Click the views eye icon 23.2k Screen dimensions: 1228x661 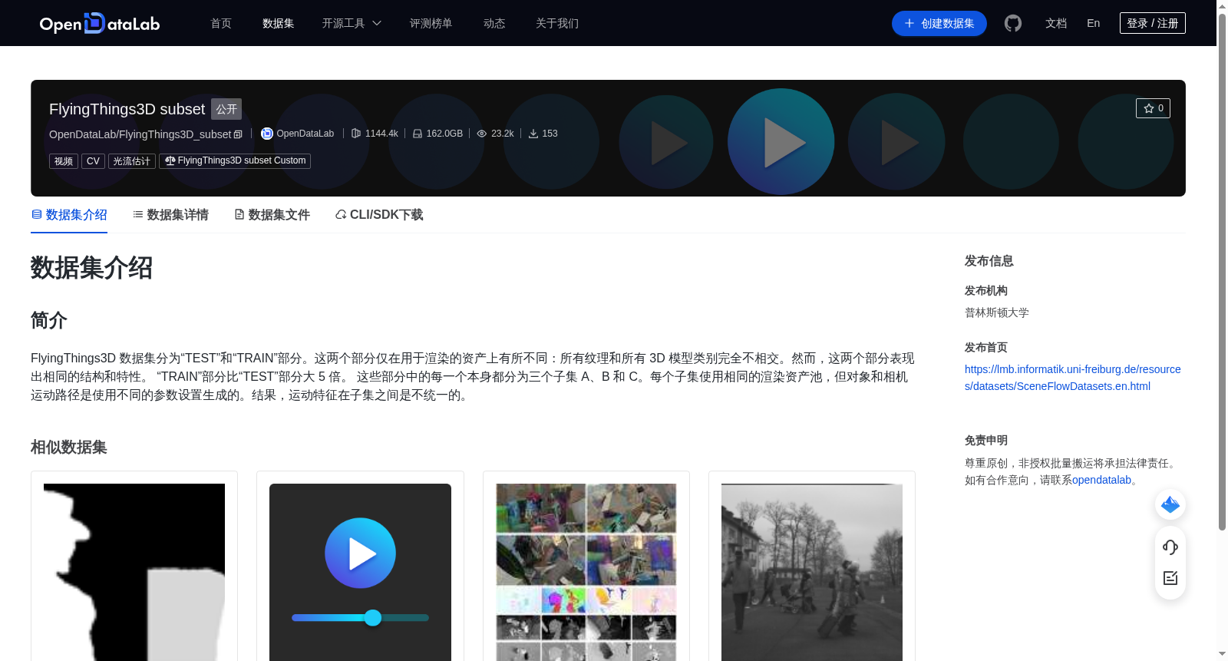(x=482, y=134)
